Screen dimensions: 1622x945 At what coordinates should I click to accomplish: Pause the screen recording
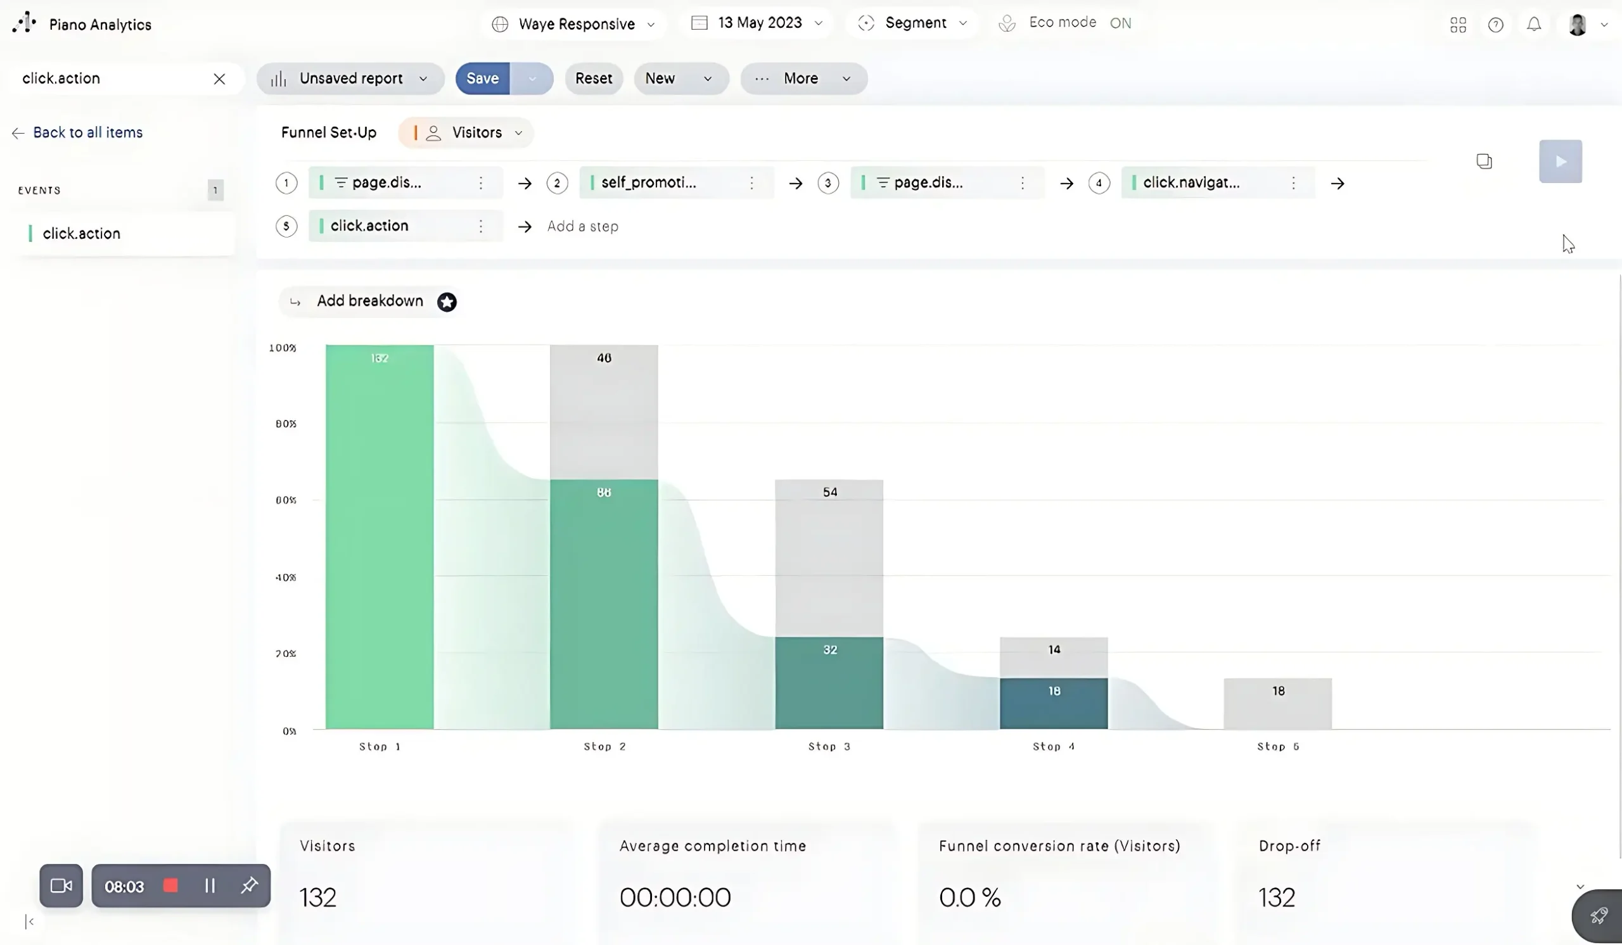tap(210, 885)
